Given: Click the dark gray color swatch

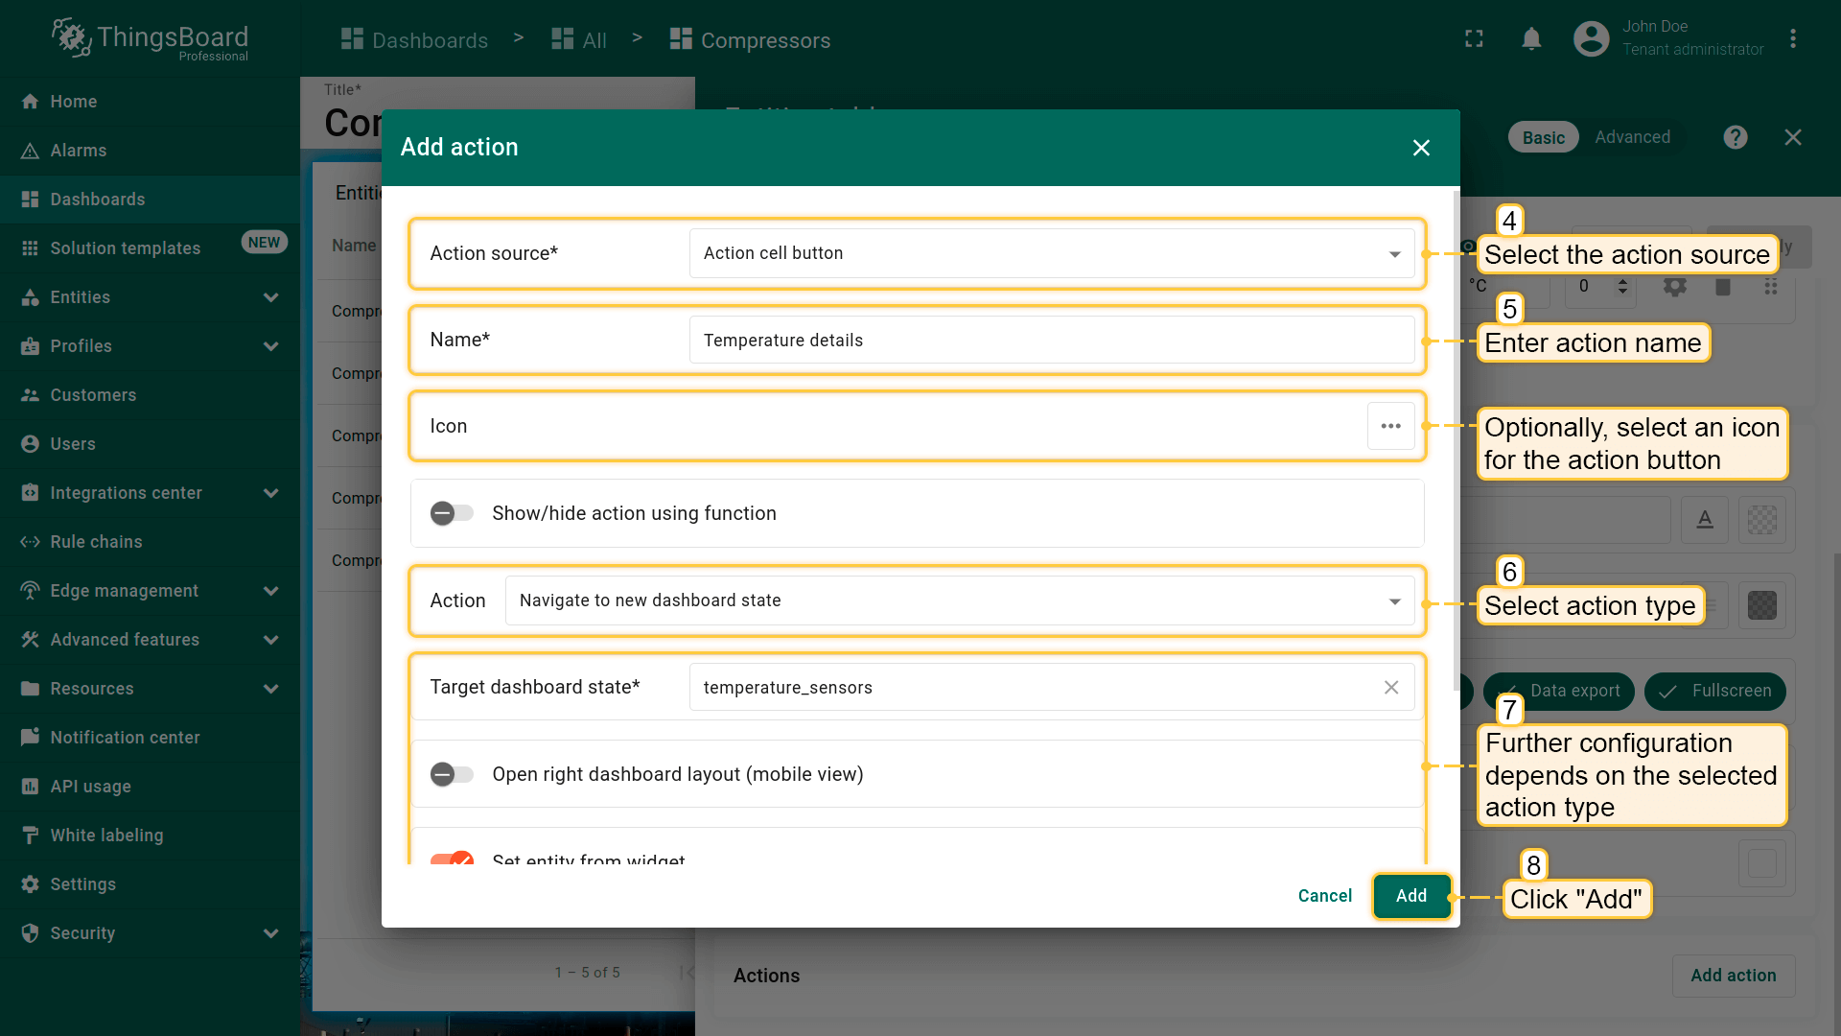Looking at the screenshot, I should point(1761,605).
